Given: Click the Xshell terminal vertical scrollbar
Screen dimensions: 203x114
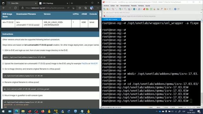Looking at the screenshot, I should pyautogui.click(x=202, y=63).
